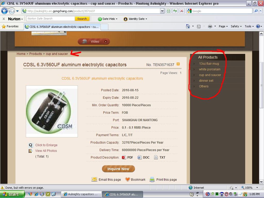Image resolution: width=264 pixels, height=198 pixels.
Task: Go back with the browser Back arrow
Action: click(x=4, y=11)
